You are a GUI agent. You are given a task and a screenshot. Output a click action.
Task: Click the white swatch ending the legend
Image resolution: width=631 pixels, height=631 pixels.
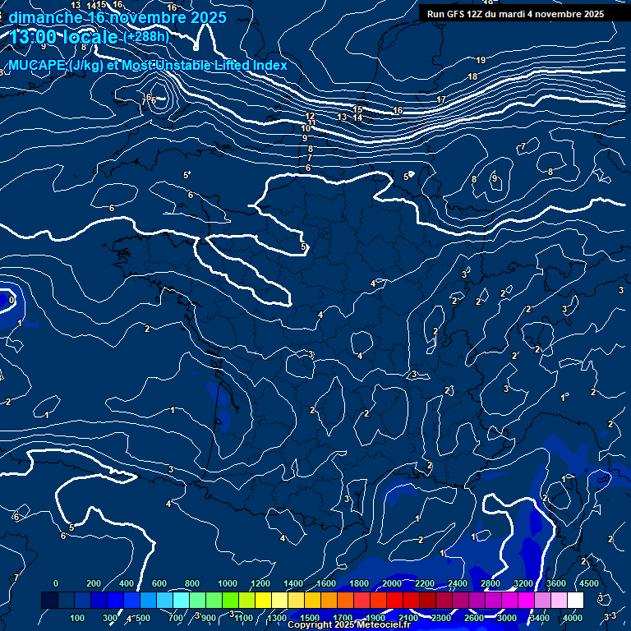575,600
